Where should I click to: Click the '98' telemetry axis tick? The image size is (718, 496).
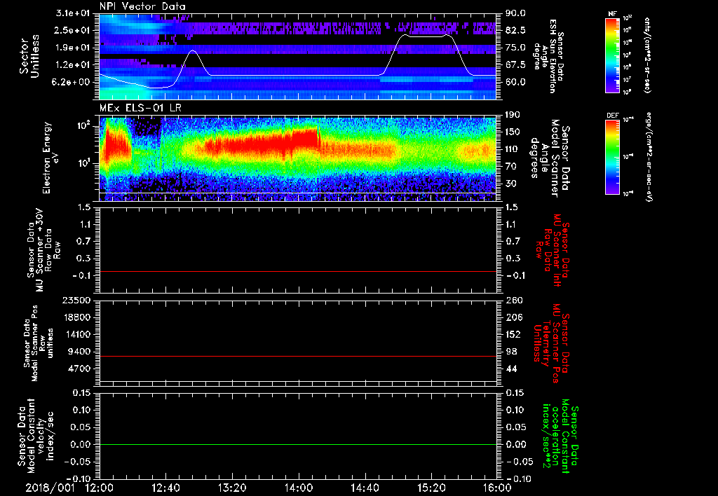pyautogui.click(x=511, y=352)
